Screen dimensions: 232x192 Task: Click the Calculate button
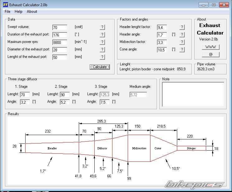tap(100, 67)
